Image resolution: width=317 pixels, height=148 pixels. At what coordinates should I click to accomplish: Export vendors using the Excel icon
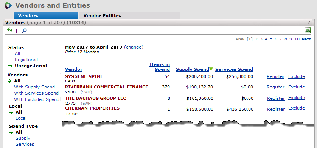click(x=308, y=31)
